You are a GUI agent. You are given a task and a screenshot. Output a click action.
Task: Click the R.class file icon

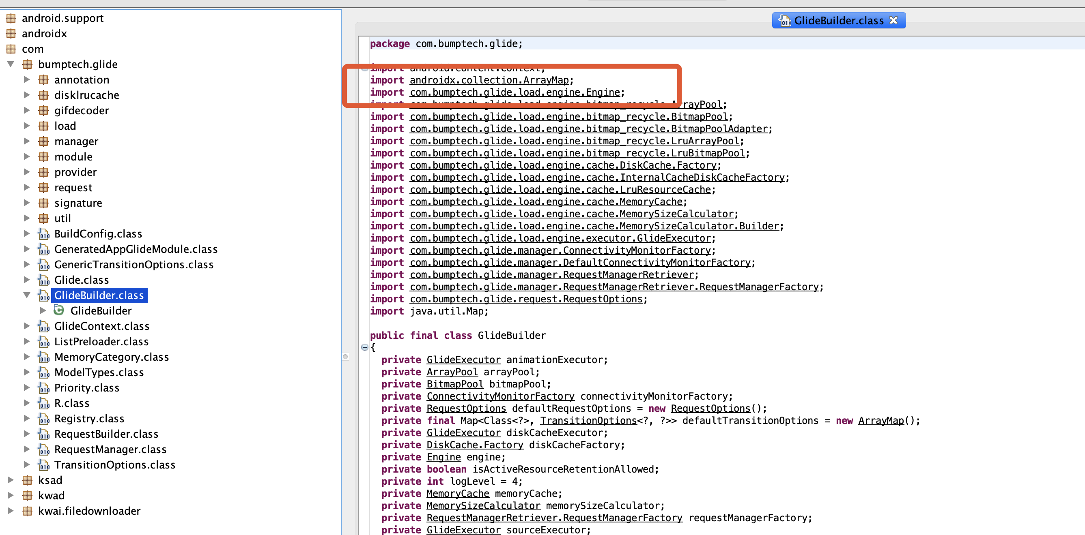[x=44, y=403]
